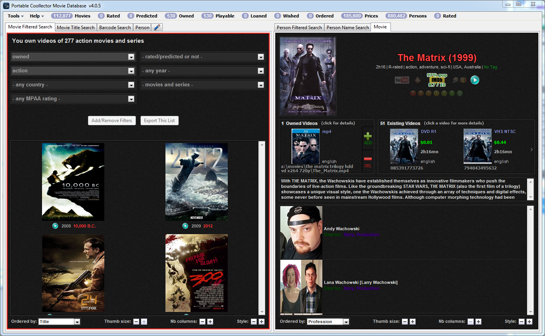
Task: Click the synopsis text scrollbar down arrow
Action: click(530, 198)
